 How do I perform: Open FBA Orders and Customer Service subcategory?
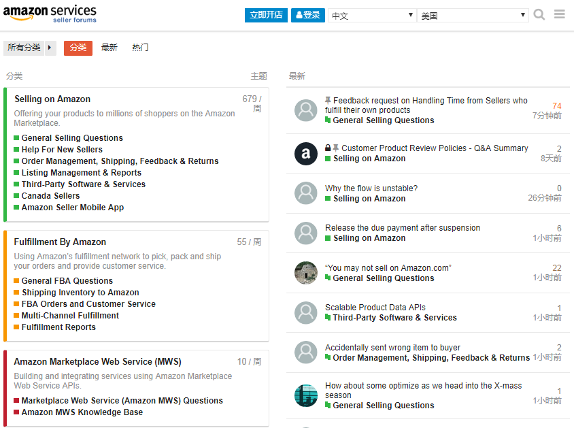88,304
